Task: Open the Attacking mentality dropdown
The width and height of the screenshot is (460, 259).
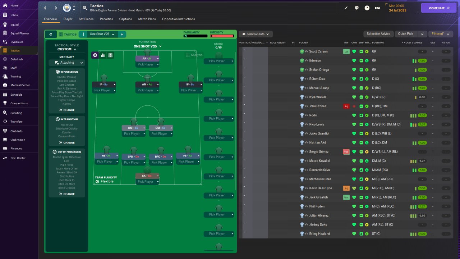Action: [67, 63]
